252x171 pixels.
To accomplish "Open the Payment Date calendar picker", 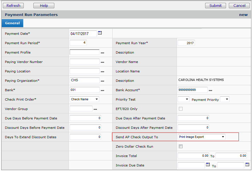I will [x=100, y=33].
